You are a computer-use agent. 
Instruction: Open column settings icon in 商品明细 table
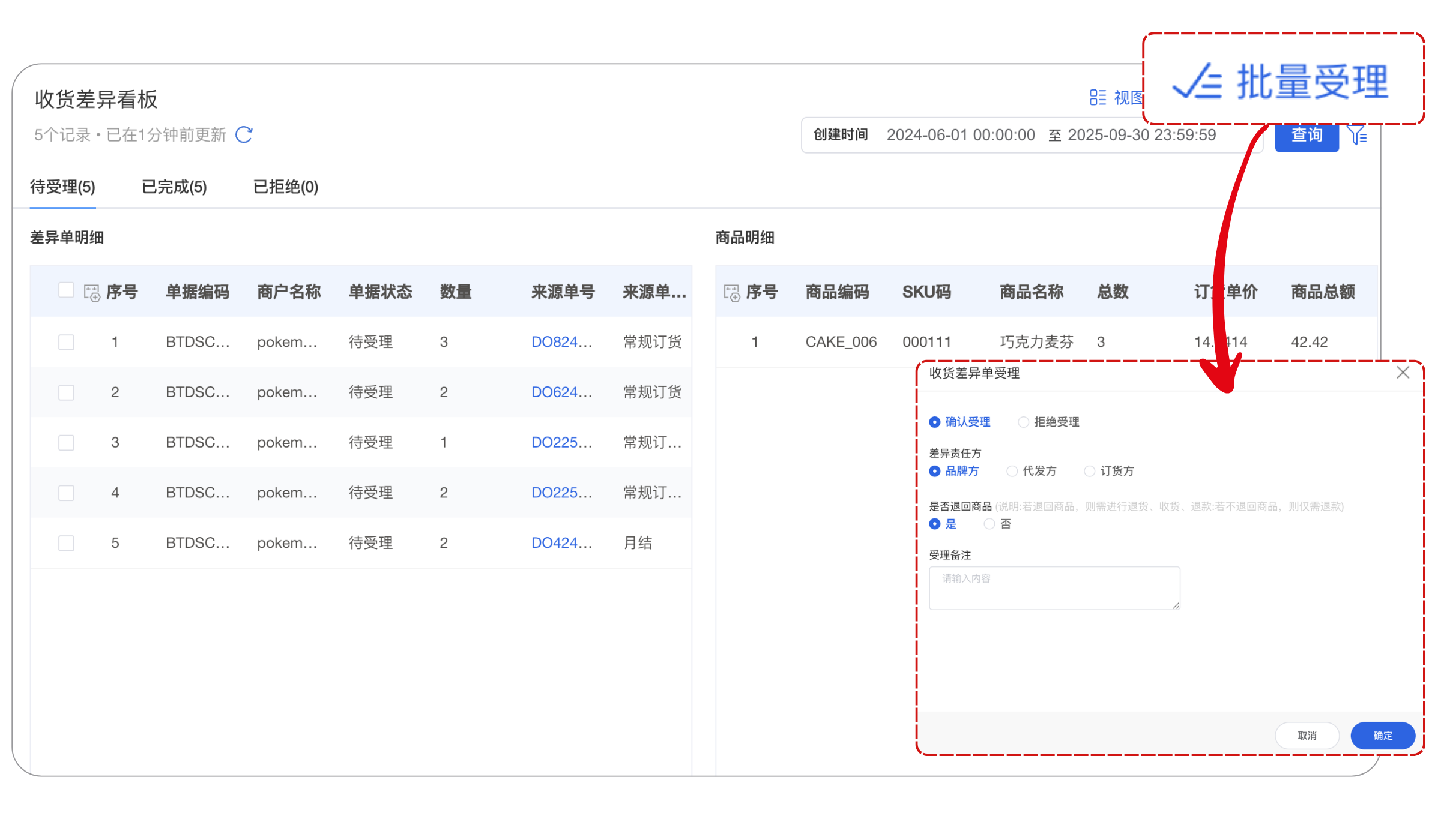click(x=732, y=293)
